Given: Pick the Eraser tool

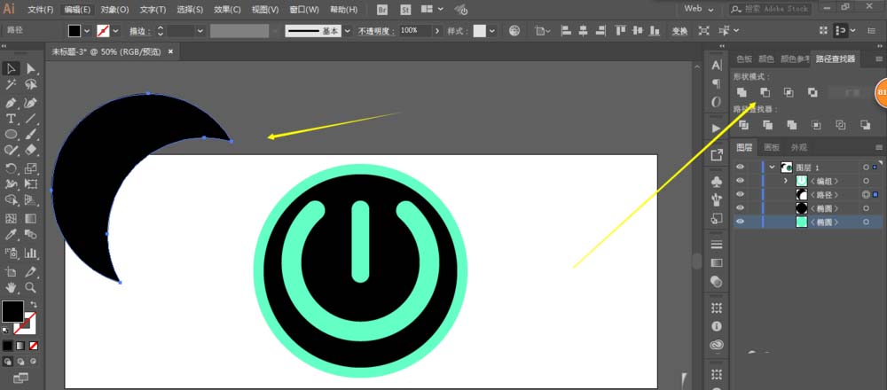Looking at the screenshot, I should (30, 150).
